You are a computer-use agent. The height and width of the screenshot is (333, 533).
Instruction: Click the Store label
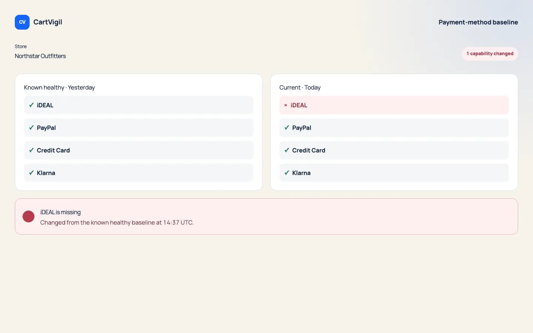pyautogui.click(x=21, y=46)
